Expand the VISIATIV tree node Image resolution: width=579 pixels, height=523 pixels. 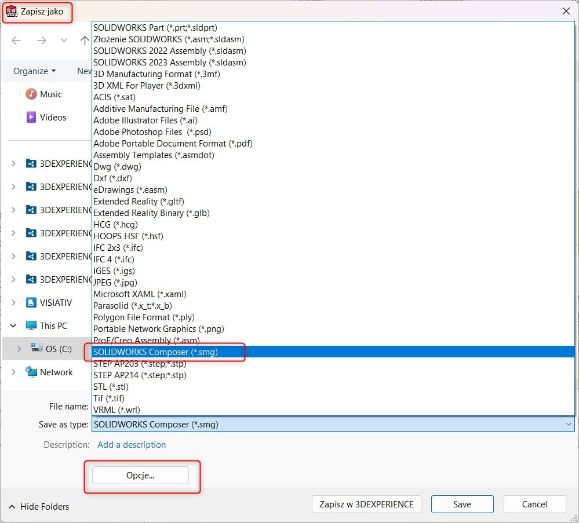[x=13, y=303]
